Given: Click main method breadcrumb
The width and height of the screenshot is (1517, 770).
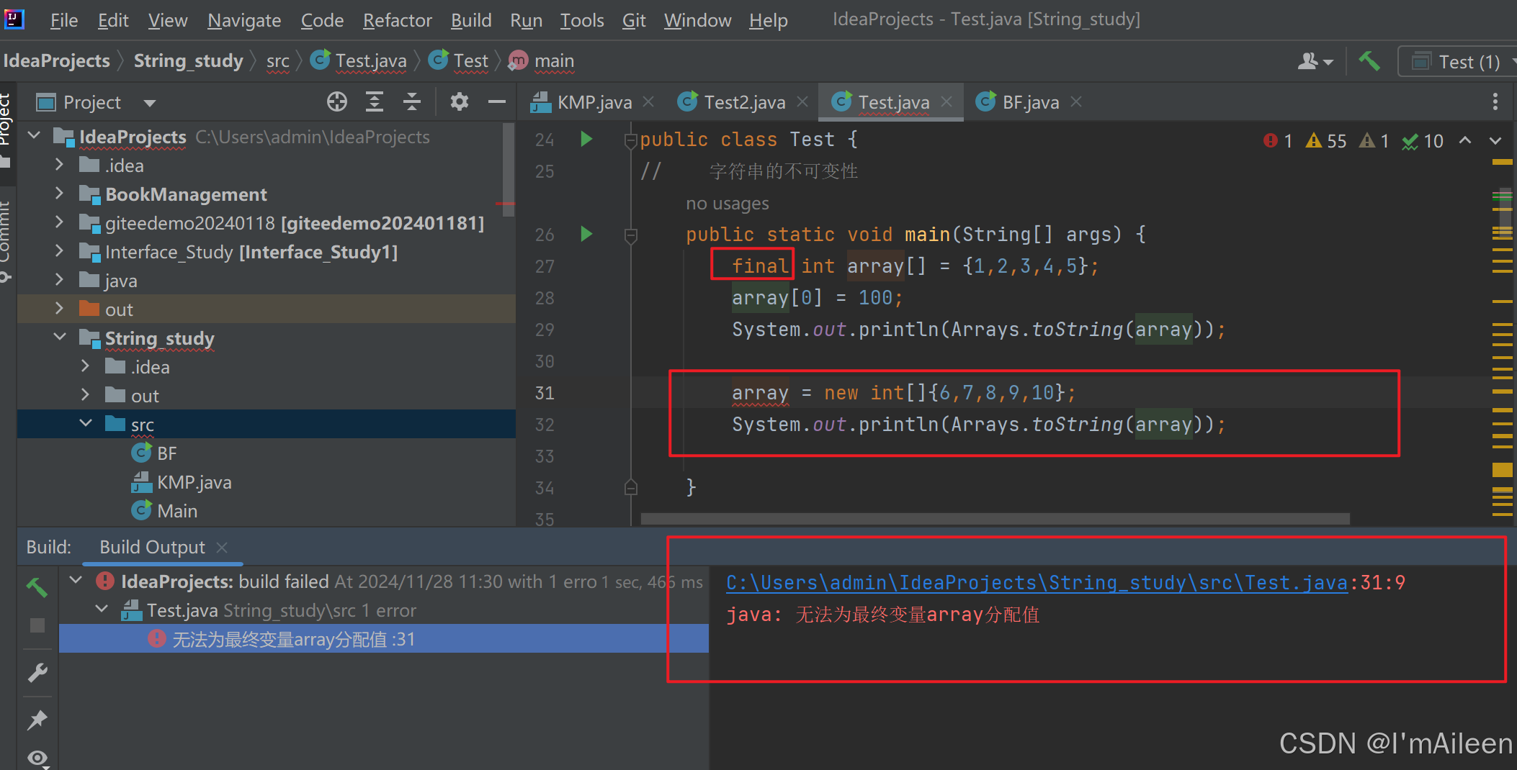Looking at the screenshot, I should [542, 61].
